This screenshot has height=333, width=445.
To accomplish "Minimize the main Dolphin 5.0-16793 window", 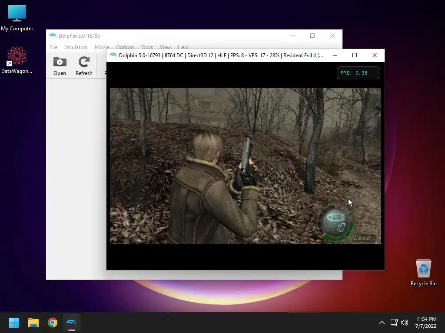I will pyautogui.click(x=293, y=36).
